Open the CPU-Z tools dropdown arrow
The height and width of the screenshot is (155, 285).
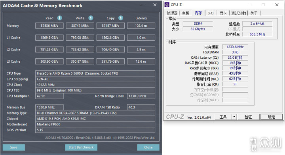pos(234,117)
